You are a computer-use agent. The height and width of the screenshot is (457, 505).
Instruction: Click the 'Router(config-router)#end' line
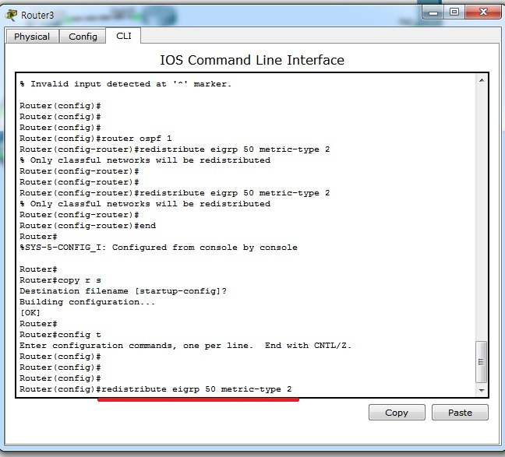(x=87, y=226)
